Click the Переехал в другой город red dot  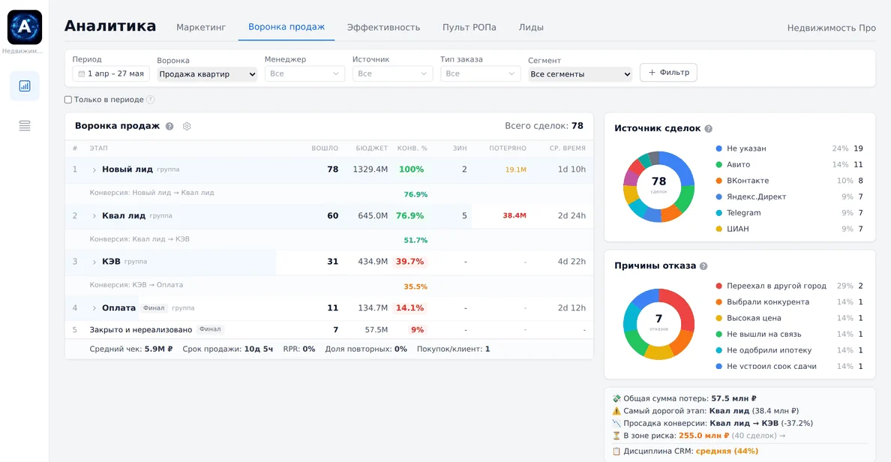[718, 286]
